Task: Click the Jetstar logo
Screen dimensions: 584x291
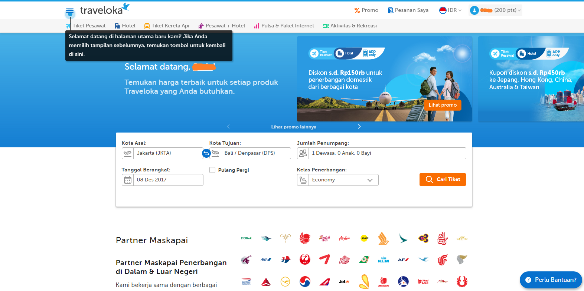Action: point(344,282)
